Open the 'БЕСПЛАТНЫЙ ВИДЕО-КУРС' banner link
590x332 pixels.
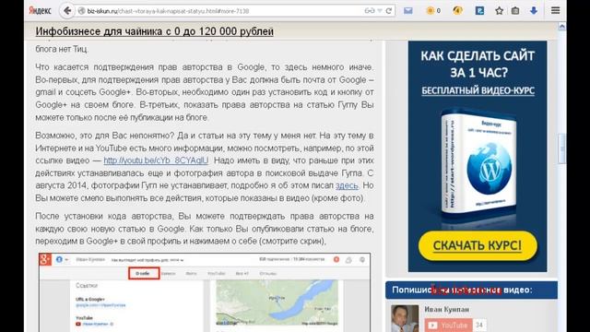(478, 90)
